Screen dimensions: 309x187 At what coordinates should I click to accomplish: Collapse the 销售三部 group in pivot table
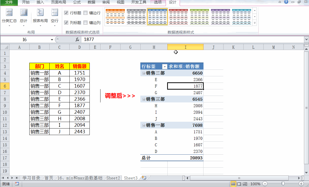point(144,99)
